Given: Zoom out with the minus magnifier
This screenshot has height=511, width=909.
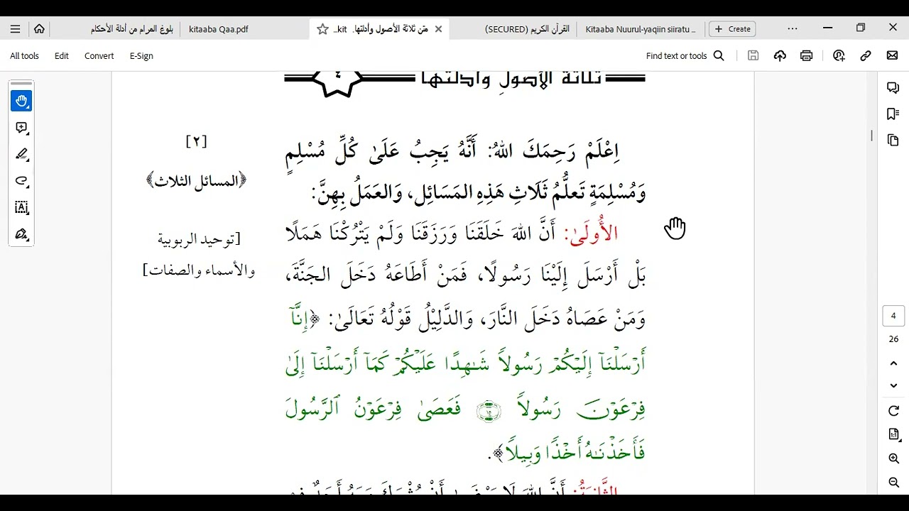Looking at the screenshot, I should point(893,483).
